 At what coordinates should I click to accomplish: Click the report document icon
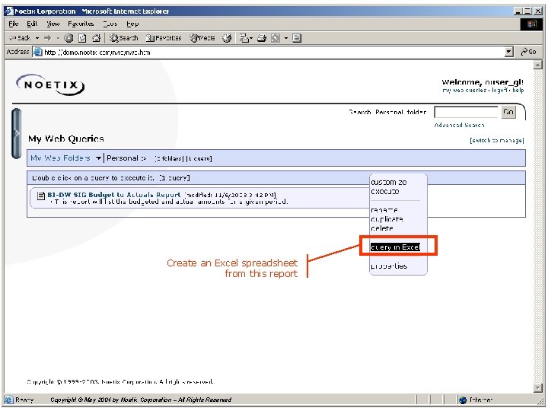pos(41,196)
